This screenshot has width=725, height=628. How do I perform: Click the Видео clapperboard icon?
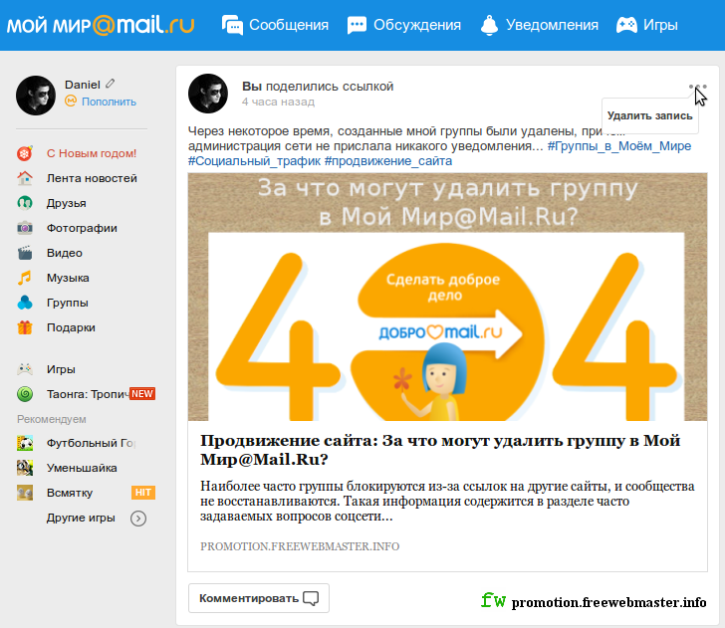click(x=25, y=253)
